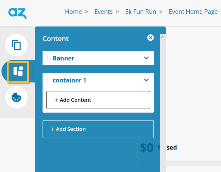
Task: Open the Events breadcrumb link
Action: pyautogui.click(x=103, y=12)
